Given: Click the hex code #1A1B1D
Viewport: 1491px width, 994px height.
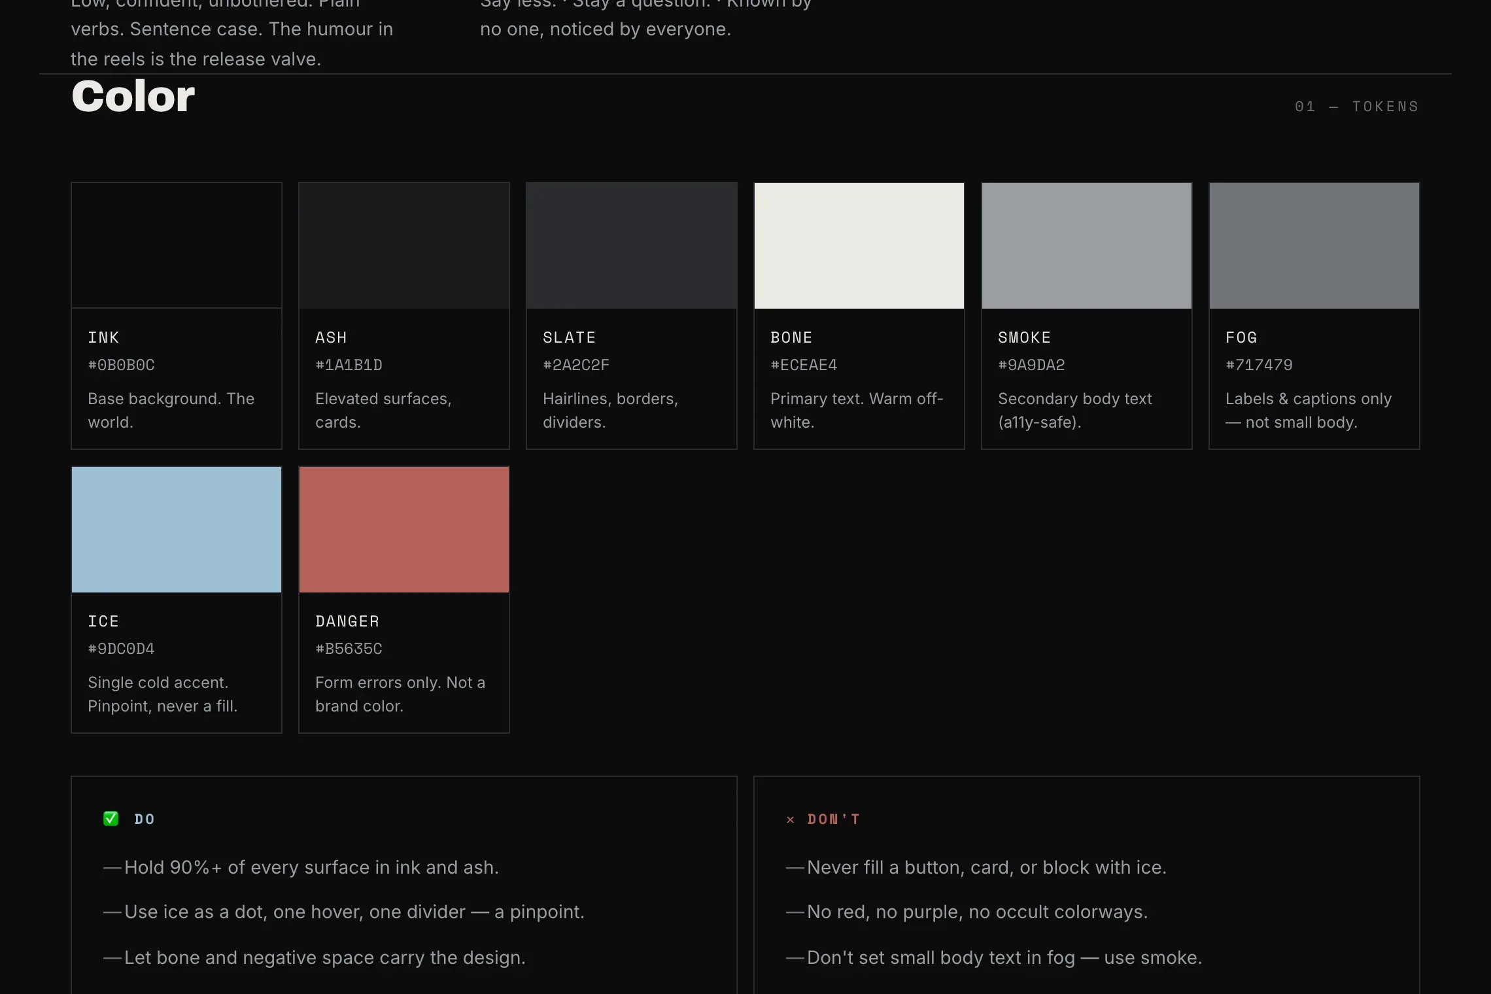Looking at the screenshot, I should 349,365.
